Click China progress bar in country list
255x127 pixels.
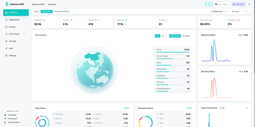coord(173,52)
